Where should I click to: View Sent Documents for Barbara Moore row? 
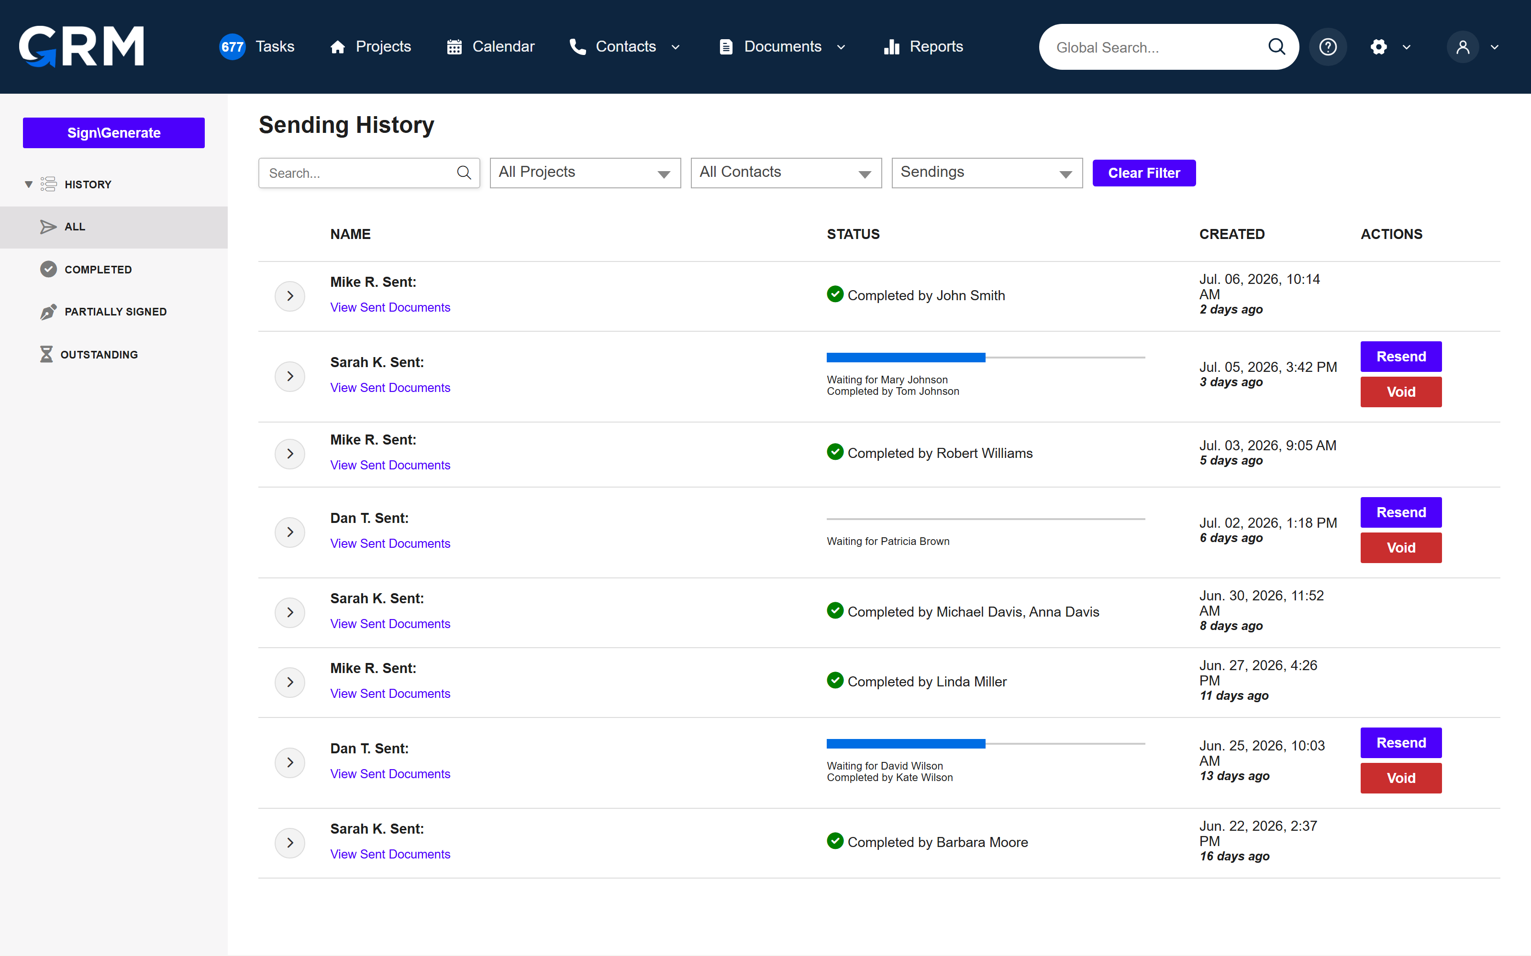point(390,854)
